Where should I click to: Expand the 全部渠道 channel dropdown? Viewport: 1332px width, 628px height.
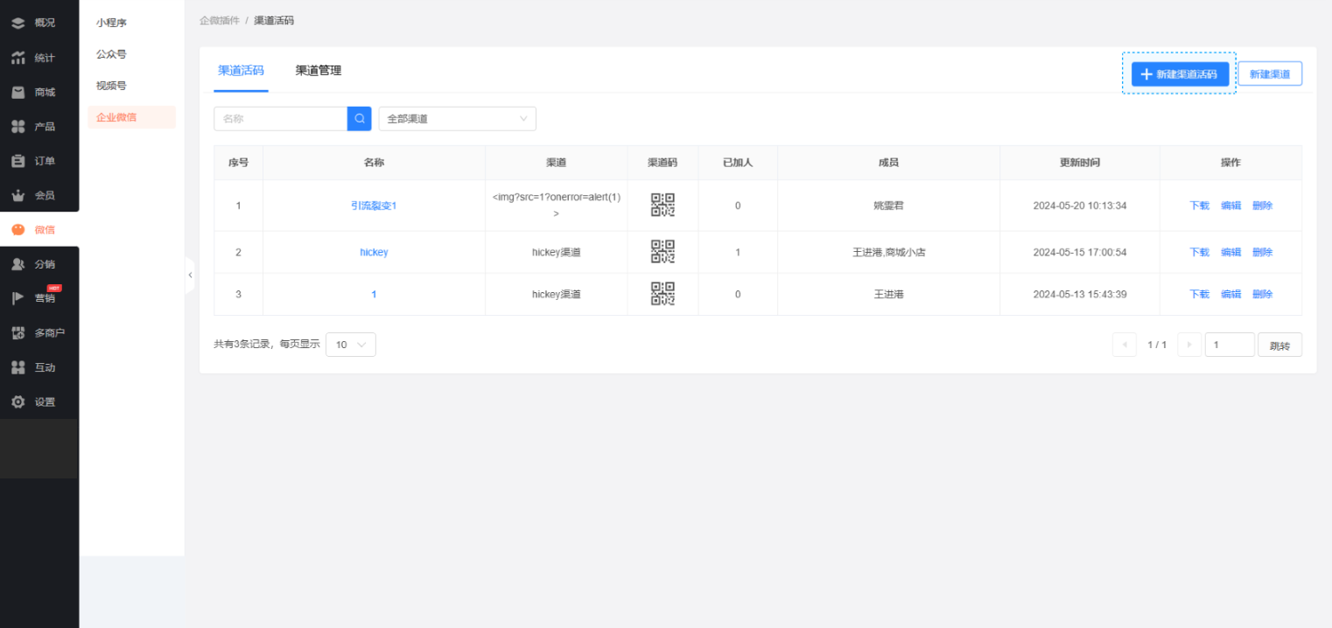pyautogui.click(x=457, y=119)
